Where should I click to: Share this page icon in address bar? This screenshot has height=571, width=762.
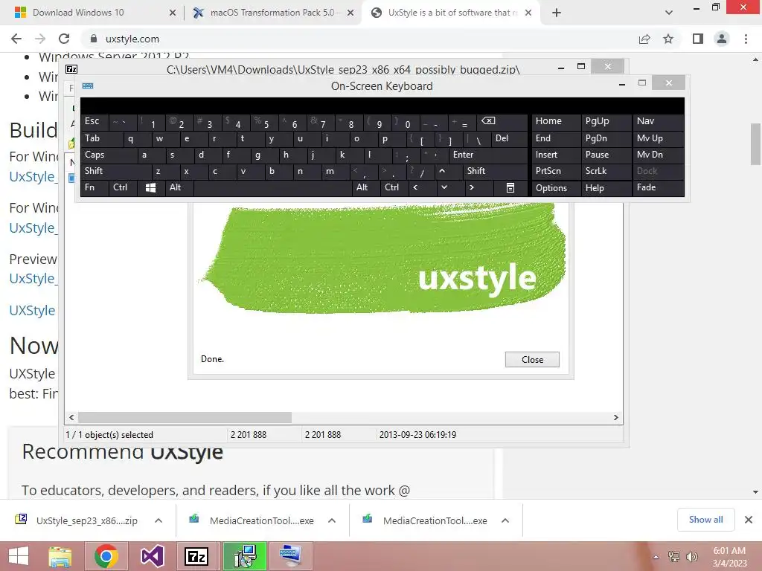click(644, 39)
